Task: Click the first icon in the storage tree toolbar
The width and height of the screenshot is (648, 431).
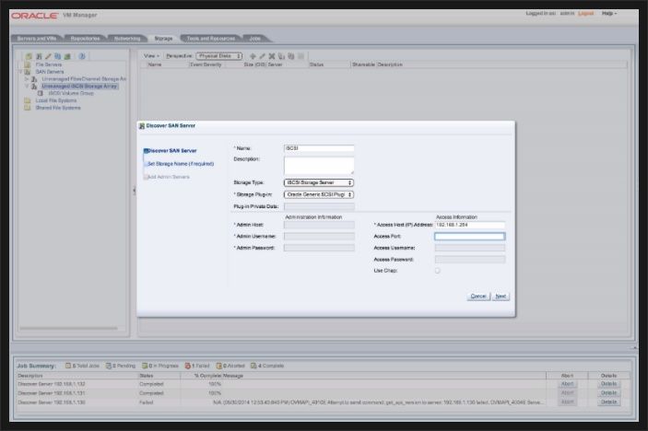Action: [x=29, y=56]
